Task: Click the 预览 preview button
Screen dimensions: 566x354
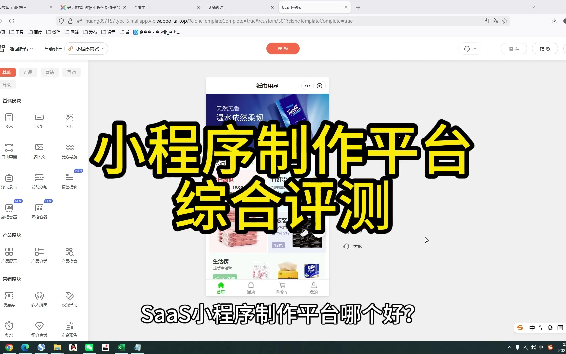Action: pyautogui.click(x=545, y=49)
